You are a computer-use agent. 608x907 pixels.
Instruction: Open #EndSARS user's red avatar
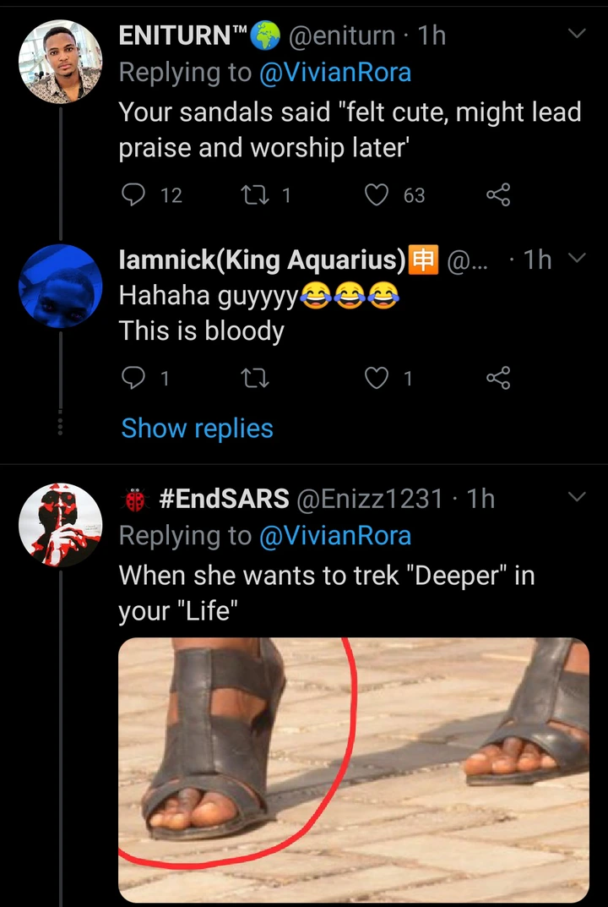60,524
